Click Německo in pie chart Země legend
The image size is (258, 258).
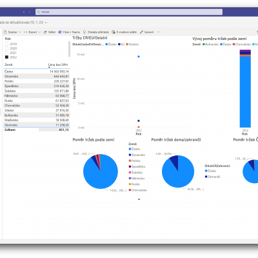tap(137, 178)
